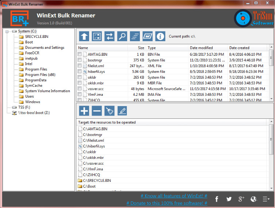Select the Intel folder

[28, 64]
